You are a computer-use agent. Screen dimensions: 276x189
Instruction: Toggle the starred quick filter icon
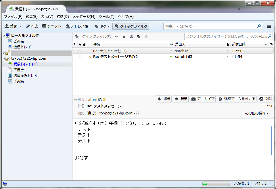(124, 36)
